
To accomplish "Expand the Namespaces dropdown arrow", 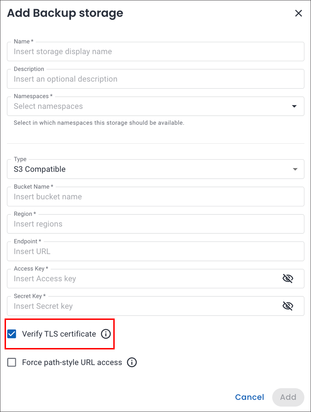I will [294, 107].
